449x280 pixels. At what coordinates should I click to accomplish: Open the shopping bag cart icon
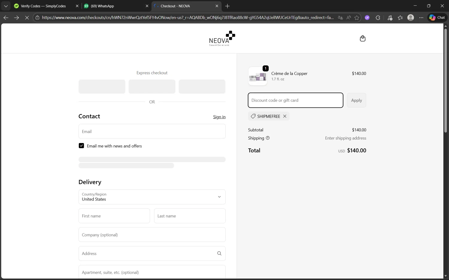pos(362,39)
